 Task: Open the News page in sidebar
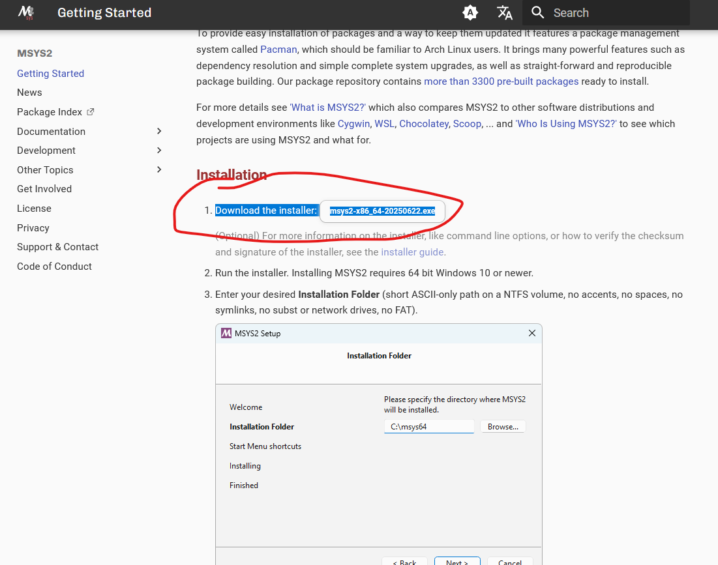(29, 93)
